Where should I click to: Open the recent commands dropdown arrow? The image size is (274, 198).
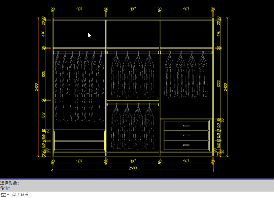click(8, 195)
